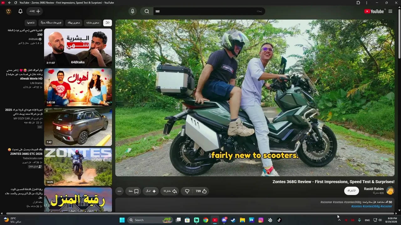
Task: Open the notifications bell
Action: [x=20, y=11]
